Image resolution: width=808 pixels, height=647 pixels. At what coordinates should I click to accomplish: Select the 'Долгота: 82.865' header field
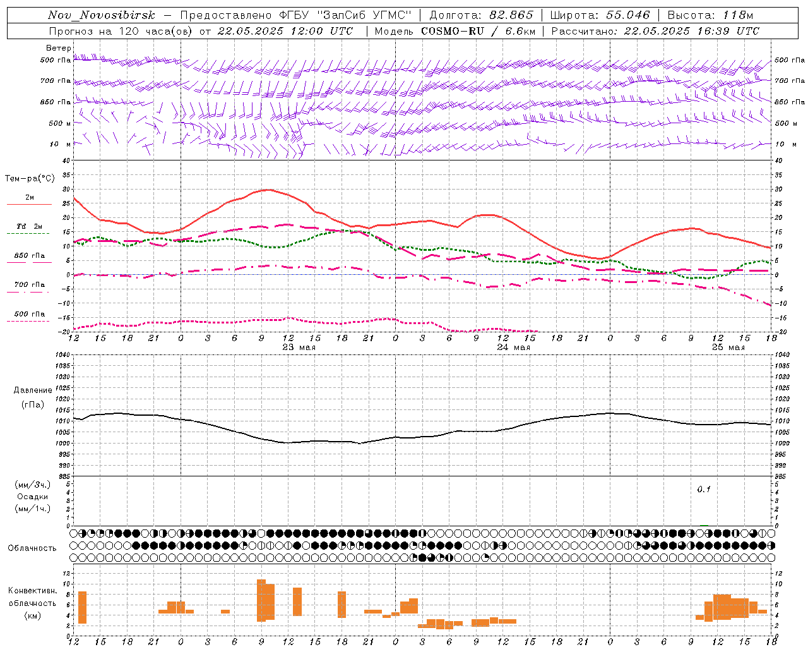[482, 15]
